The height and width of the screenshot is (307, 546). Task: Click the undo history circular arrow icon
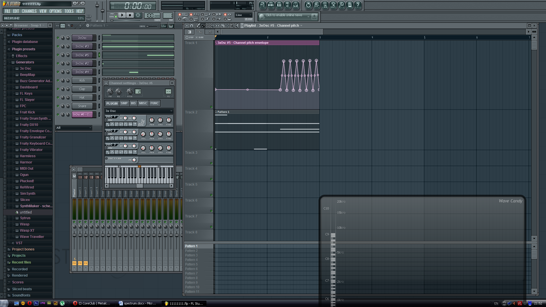pyautogui.click(x=308, y=5)
